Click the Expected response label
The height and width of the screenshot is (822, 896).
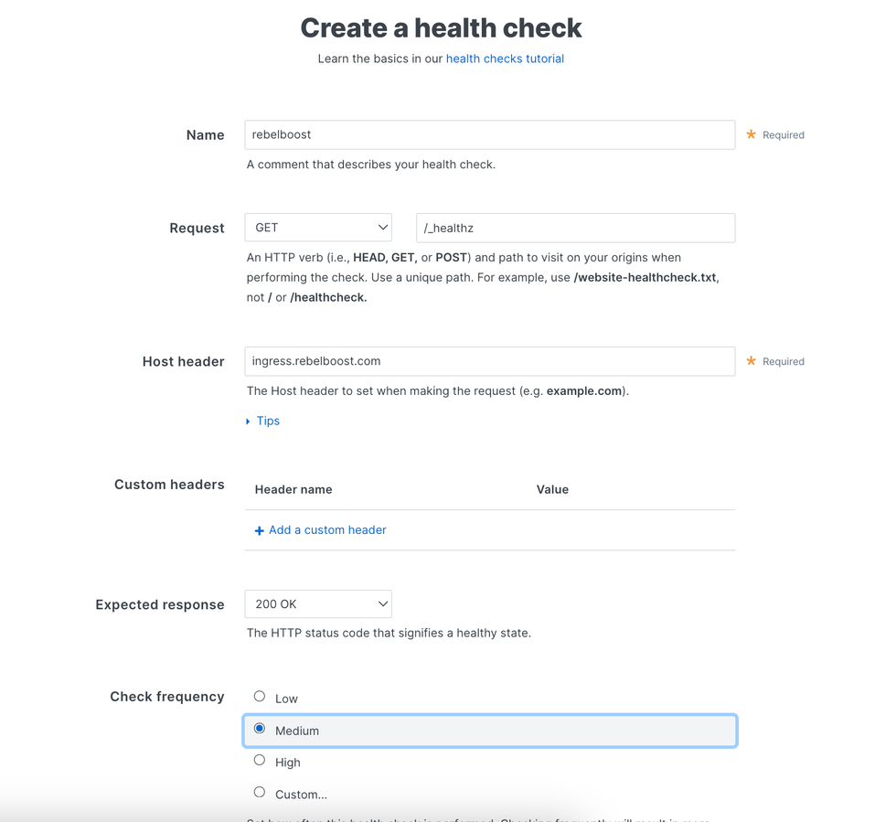pyautogui.click(x=160, y=604)
